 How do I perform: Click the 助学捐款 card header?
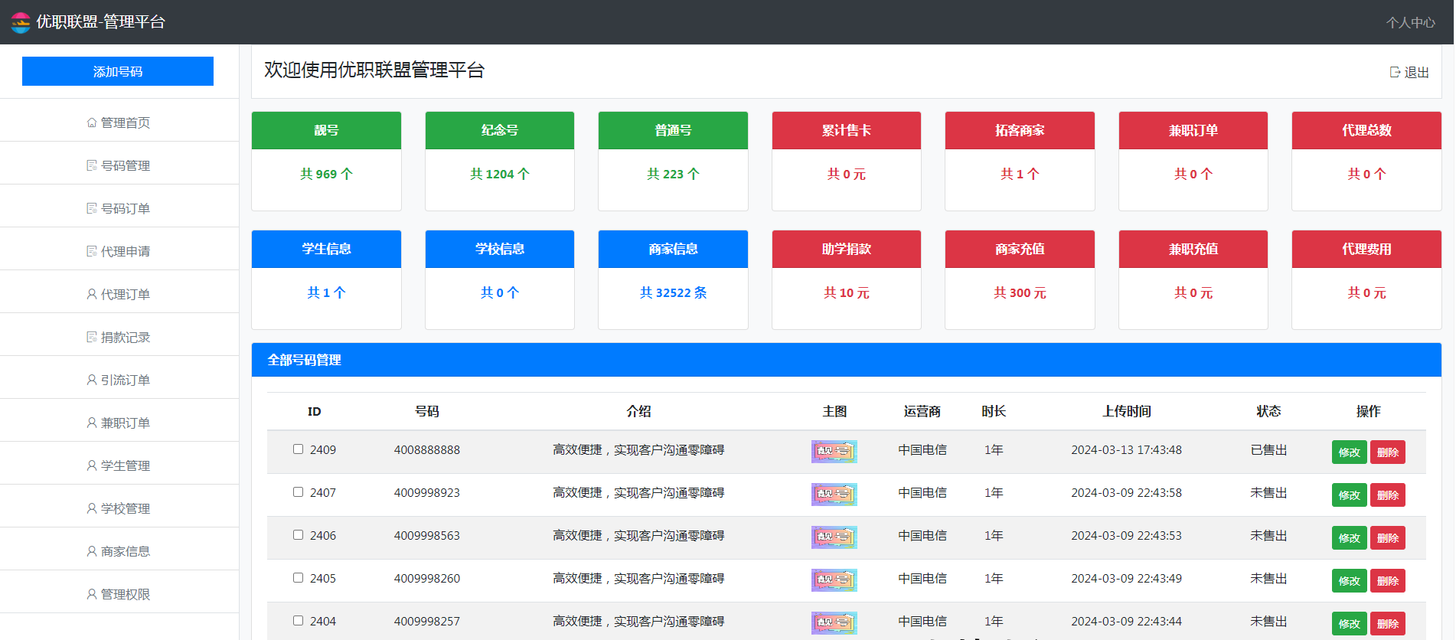(x=847, y=249)
